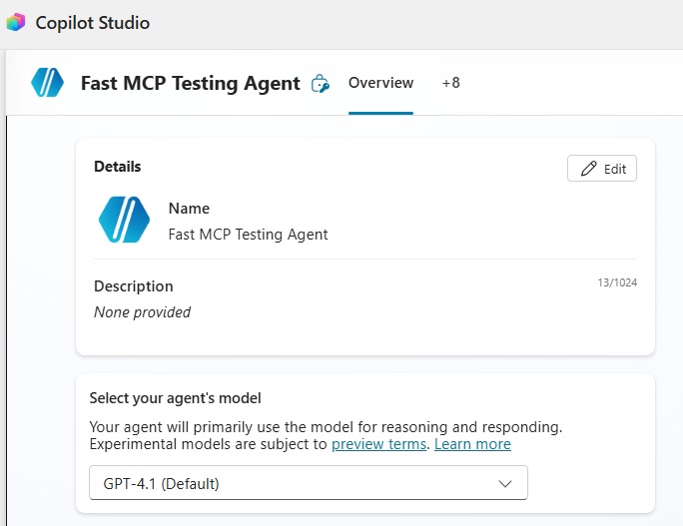Show the +8 additional tabs
683x526 pixels.
[x=450, y=83]
